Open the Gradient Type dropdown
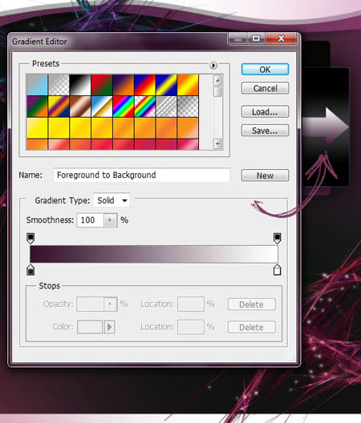 click(112, 200)
